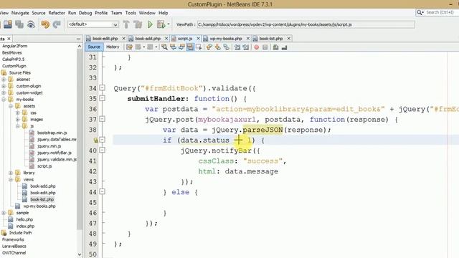Toggle code fold at line 37

click(x=102, y=119)
